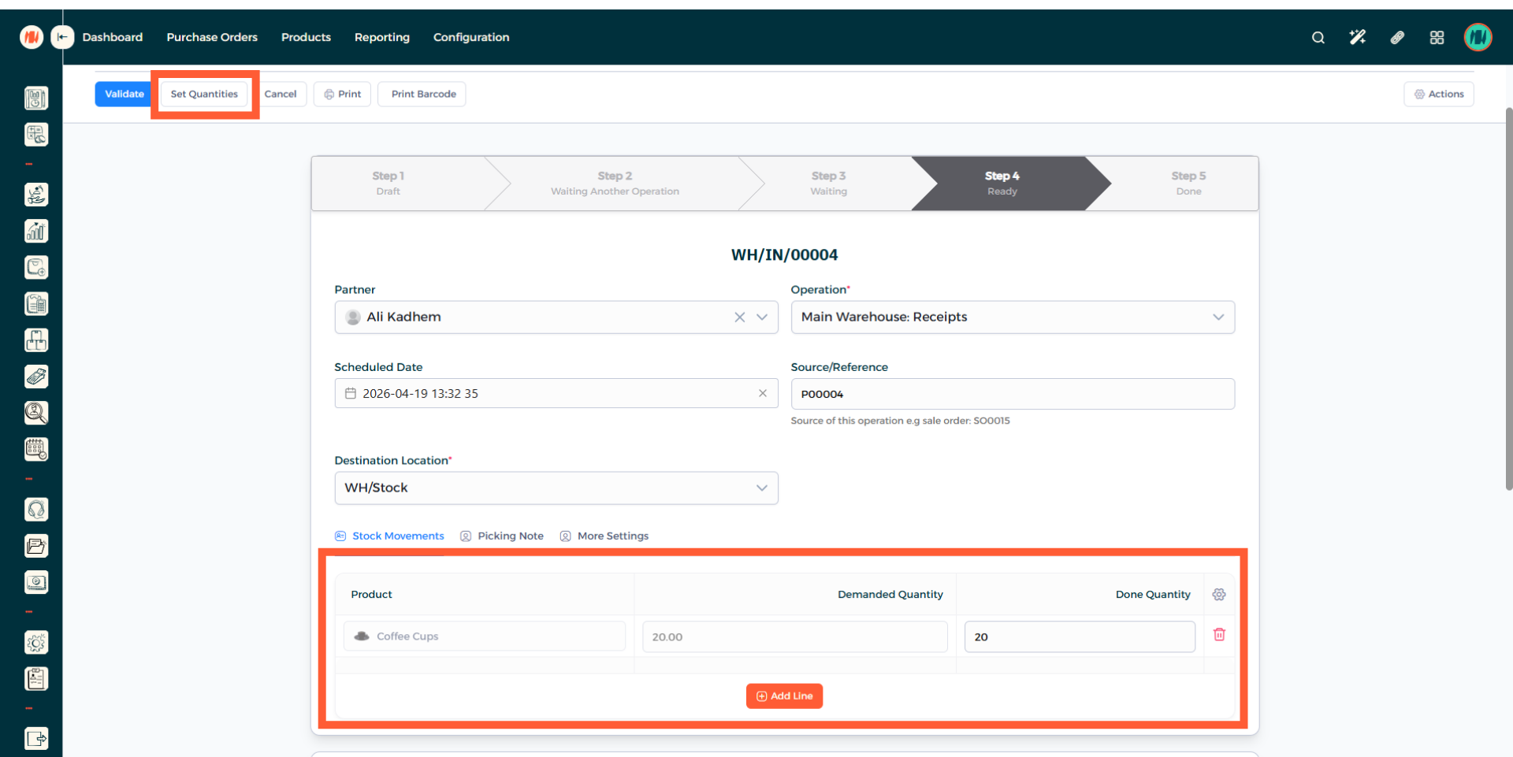Open the apps grid icon
This screenshot has width=1513, height=757.
point(1437,38)
